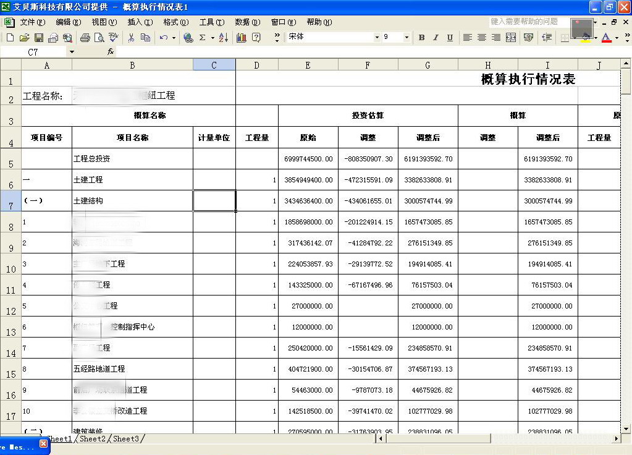Open the fill color palette dropdown arrow
This screenshot has height=455, width=632.
coord(596,38)
